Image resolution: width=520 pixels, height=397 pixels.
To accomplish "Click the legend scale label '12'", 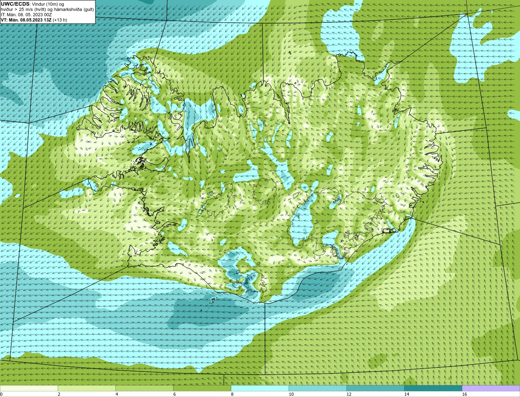I will pos(349,394).
